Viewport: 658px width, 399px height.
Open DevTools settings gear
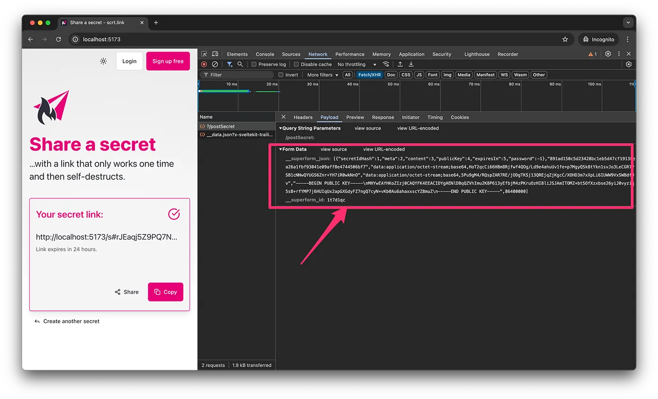[608, 53]
